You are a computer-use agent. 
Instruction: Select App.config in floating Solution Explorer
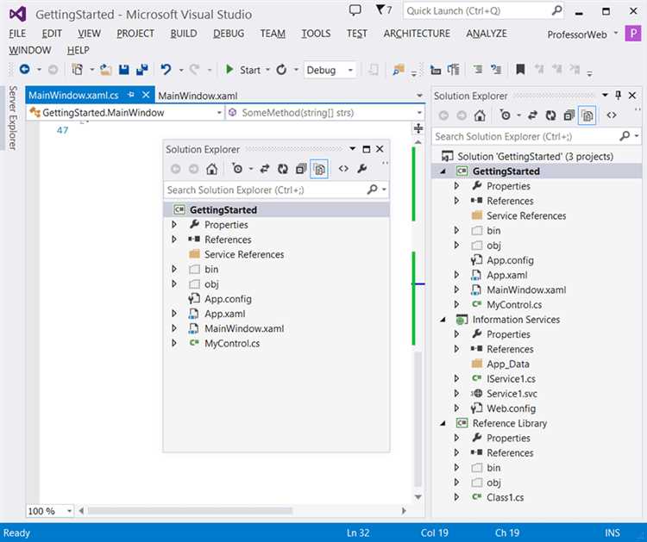228,299
